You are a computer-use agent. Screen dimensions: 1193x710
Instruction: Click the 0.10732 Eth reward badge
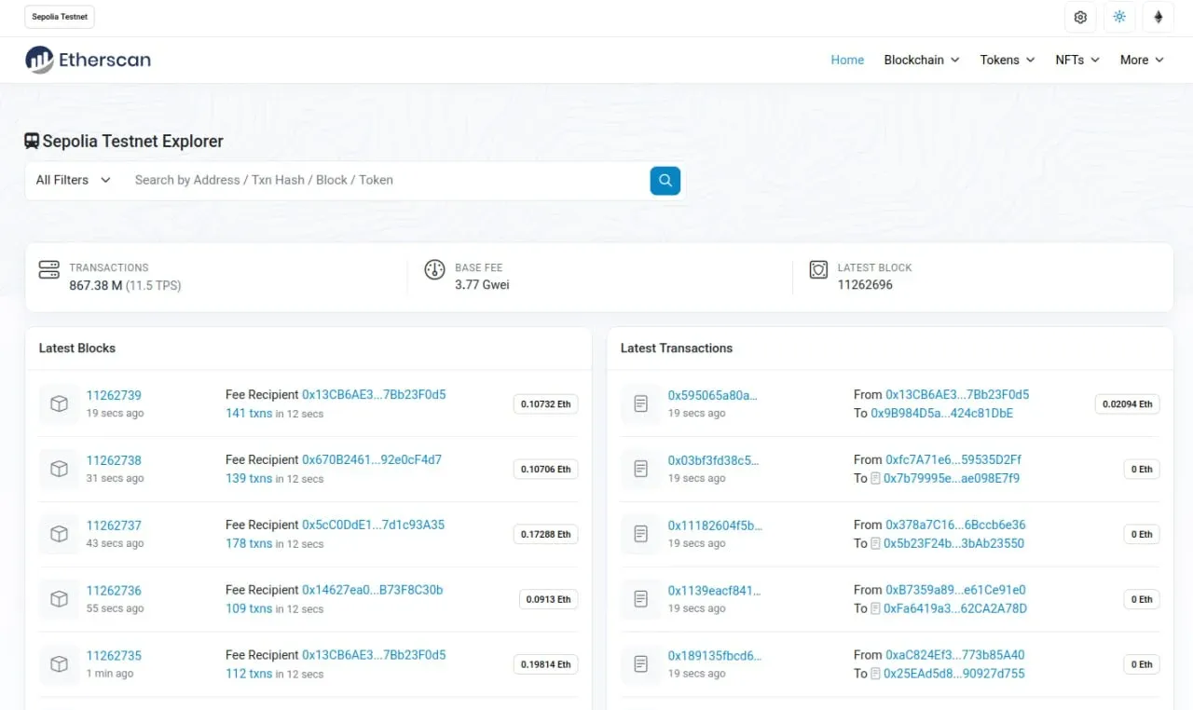pos(545,403)
